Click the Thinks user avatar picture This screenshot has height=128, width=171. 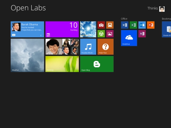coord(162,9)
